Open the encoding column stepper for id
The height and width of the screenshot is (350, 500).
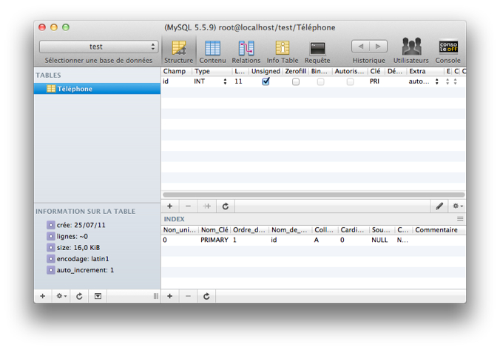447,81
